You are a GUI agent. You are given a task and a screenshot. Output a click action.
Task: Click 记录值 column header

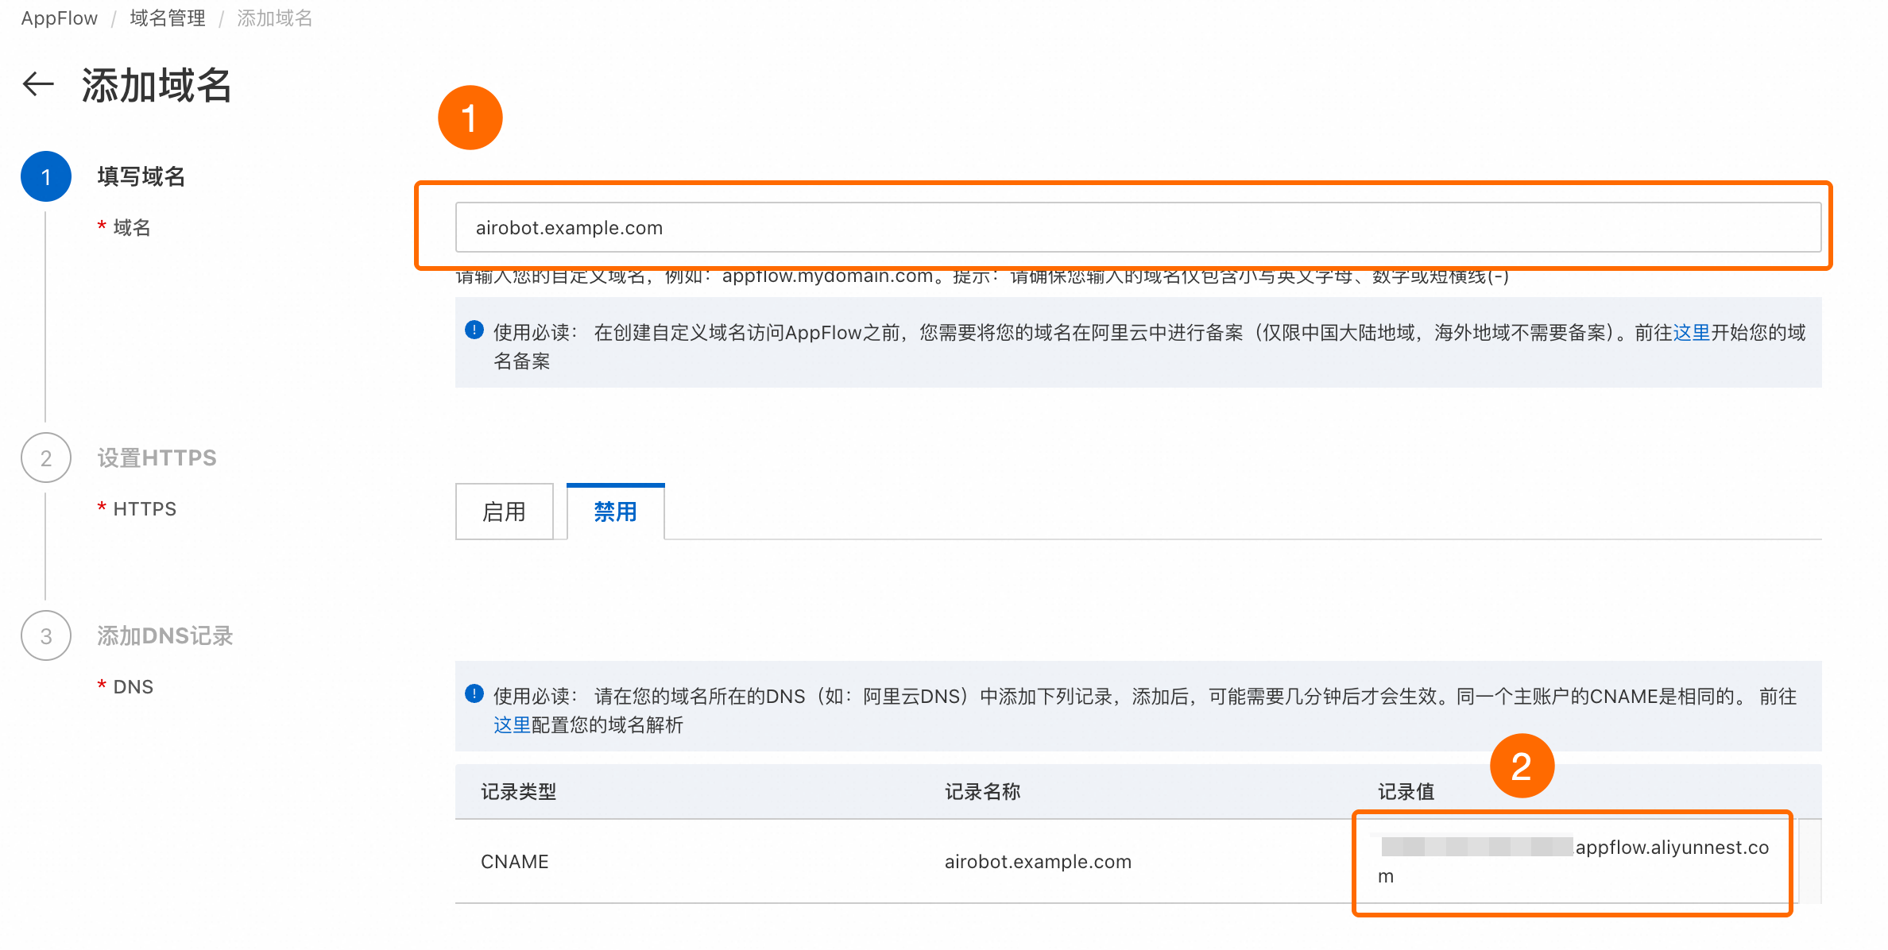[1406, 792]
